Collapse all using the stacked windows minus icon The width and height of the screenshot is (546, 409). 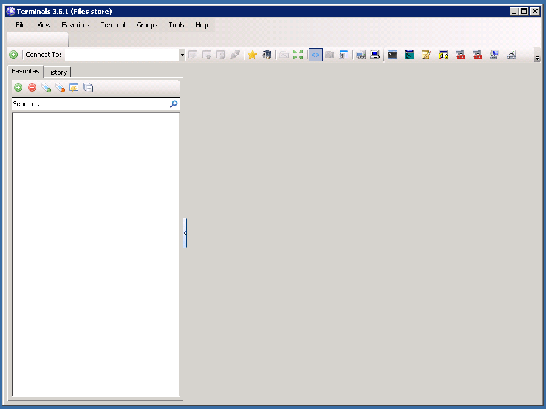88,87
